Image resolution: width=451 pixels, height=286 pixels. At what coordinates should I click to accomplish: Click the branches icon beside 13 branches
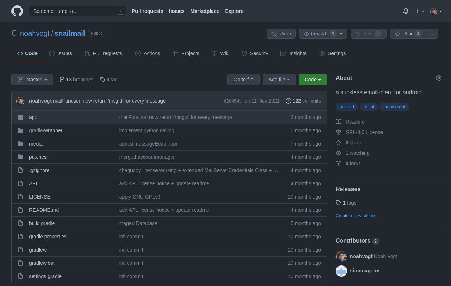tap(62, 80)
